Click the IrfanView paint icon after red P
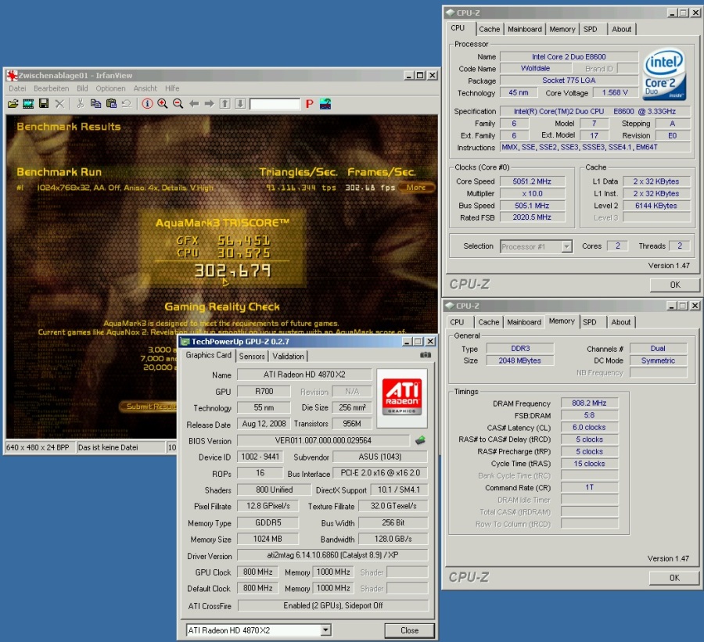704x642 pixels. tap(325, 104)
